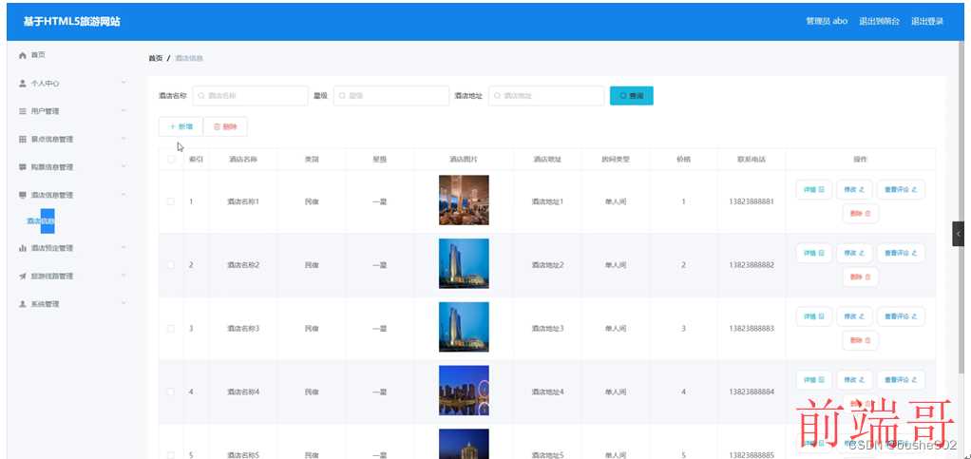Viewport: 971px width, 459px height.
Task: Click the red 删除 for row 酒店名称3
Action: coord(860,340)
